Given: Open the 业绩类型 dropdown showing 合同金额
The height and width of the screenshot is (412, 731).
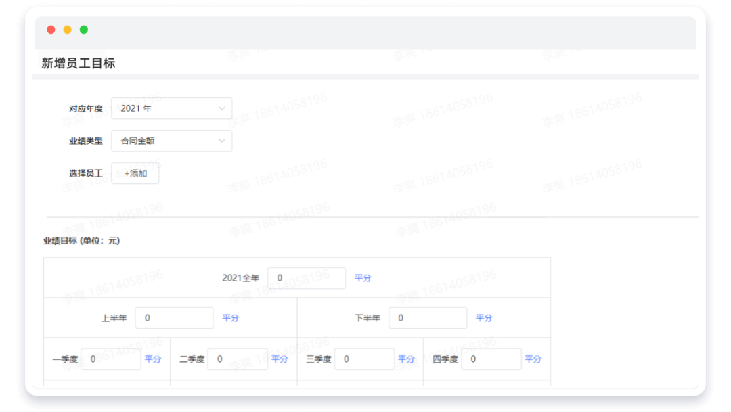Looking at the screenshot, I should coord(171,141).
